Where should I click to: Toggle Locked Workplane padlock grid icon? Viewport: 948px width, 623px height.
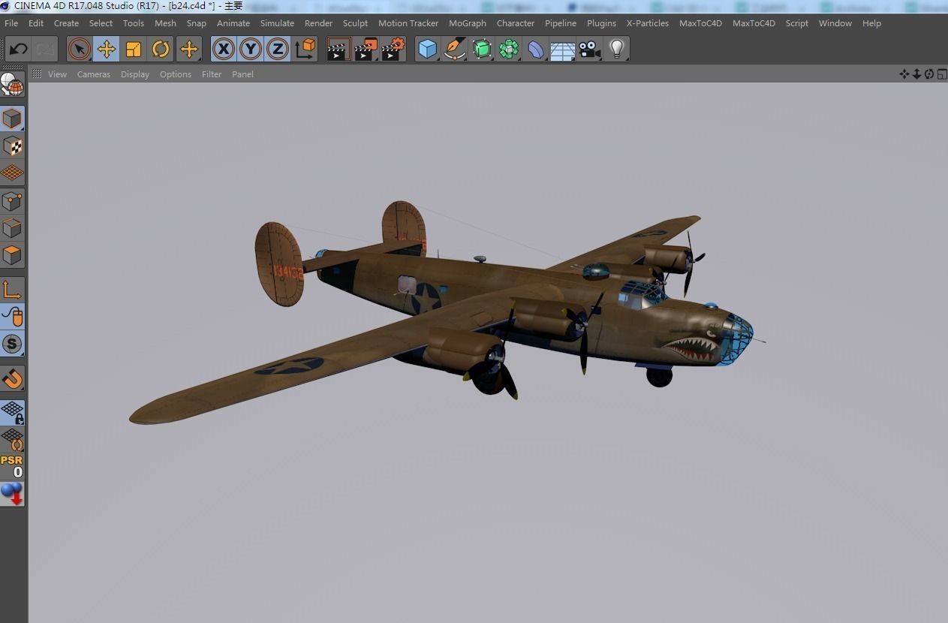[12, 412]
